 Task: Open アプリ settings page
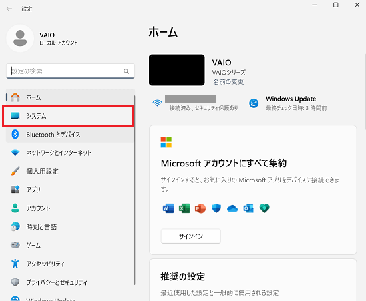click(x=71, y=190)
